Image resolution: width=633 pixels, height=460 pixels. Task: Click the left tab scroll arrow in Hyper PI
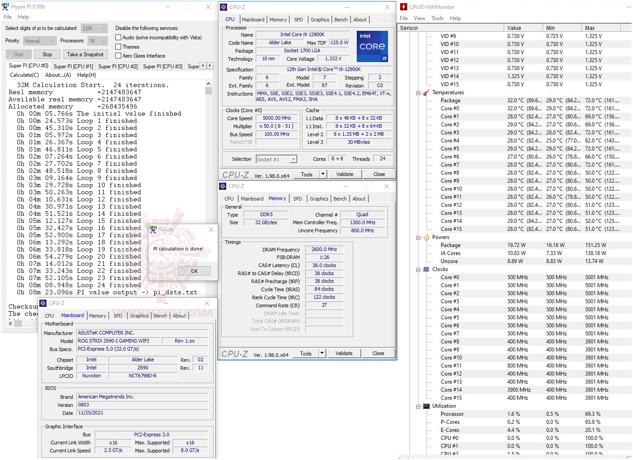point(203,66)
